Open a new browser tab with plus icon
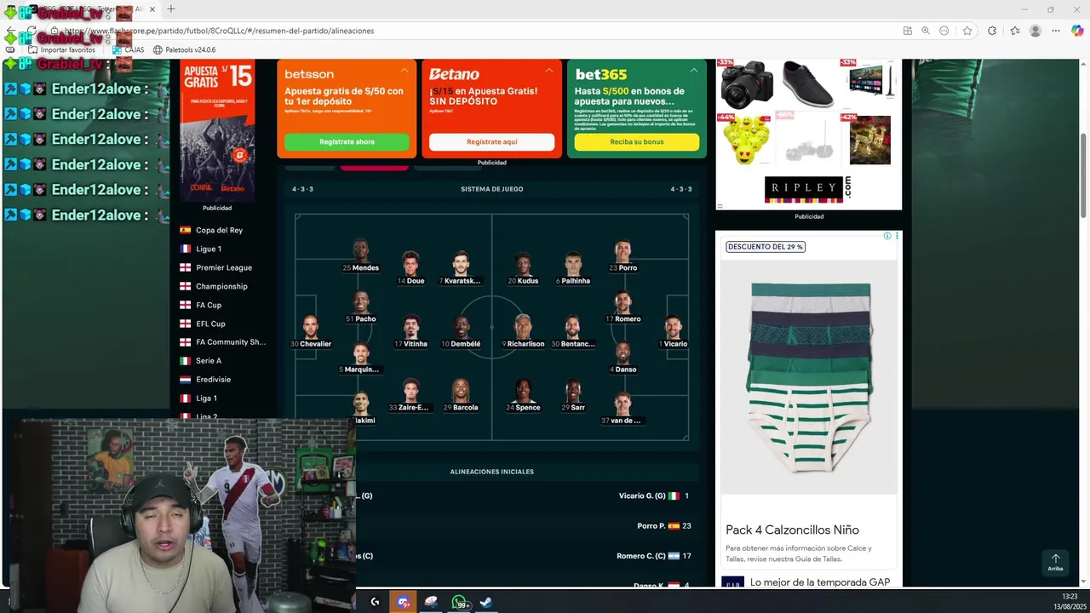 click(x=171, y=9)
